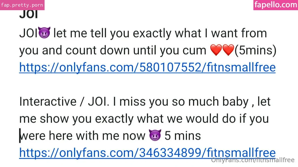This screenshot has height=167, width=298.
Task: Click the devil emoji before '5 mins'
Action: point(155,135)
